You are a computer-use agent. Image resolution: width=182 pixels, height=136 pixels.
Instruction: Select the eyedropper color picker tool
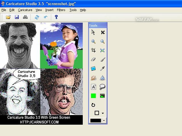point(102,69)
